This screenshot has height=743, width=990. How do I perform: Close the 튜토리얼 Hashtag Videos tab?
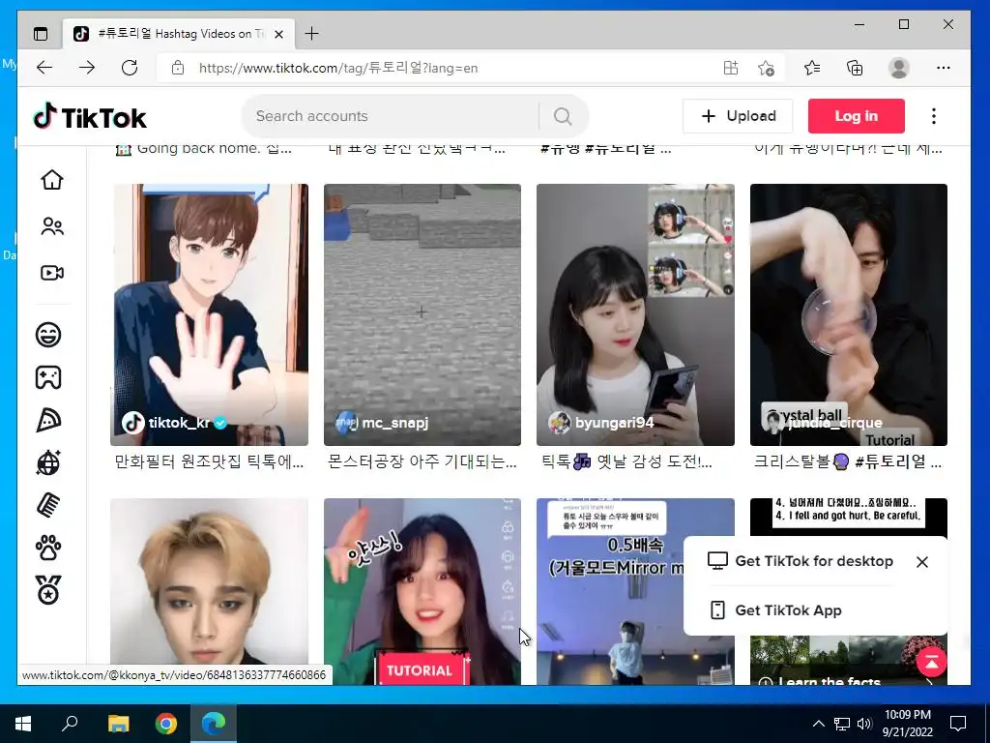pyautogui.click(x=279, y=34)
